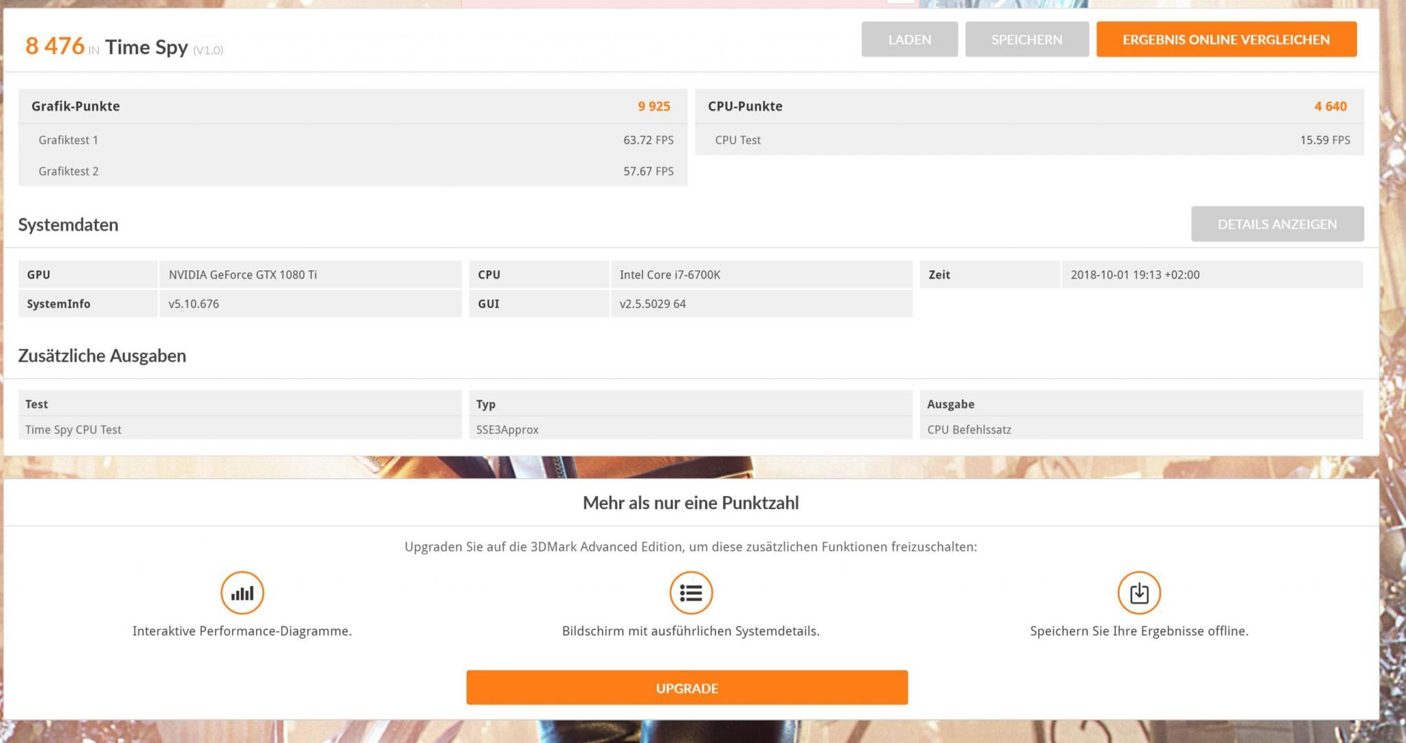Click the Typ column header

point(691,404)
